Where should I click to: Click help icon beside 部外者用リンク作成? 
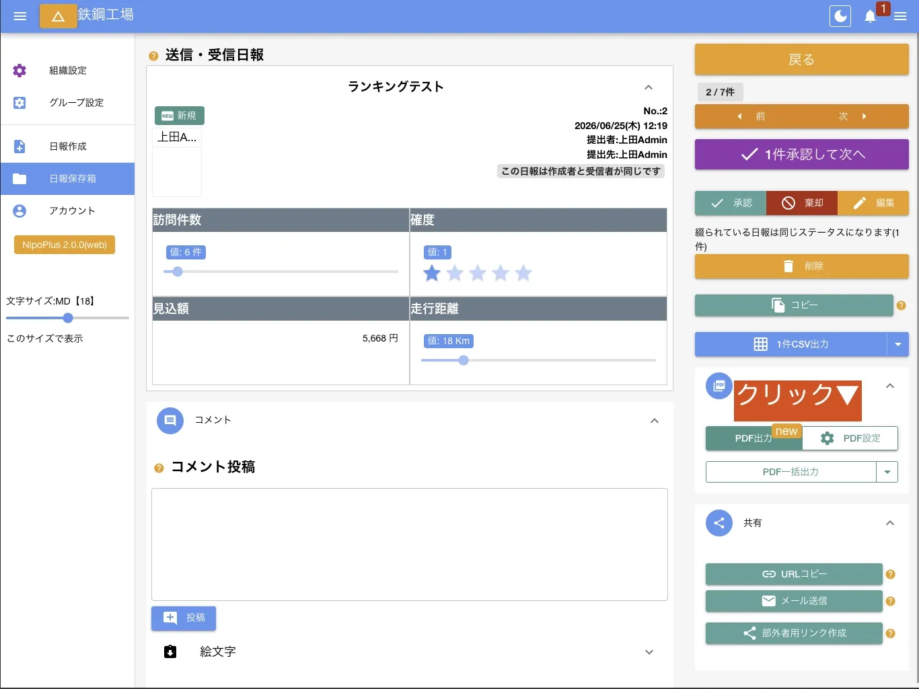point(891,633)
